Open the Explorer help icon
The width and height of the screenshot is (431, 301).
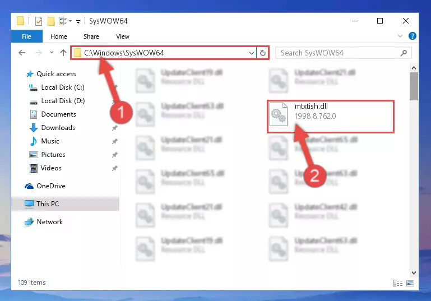click(412, 36)
